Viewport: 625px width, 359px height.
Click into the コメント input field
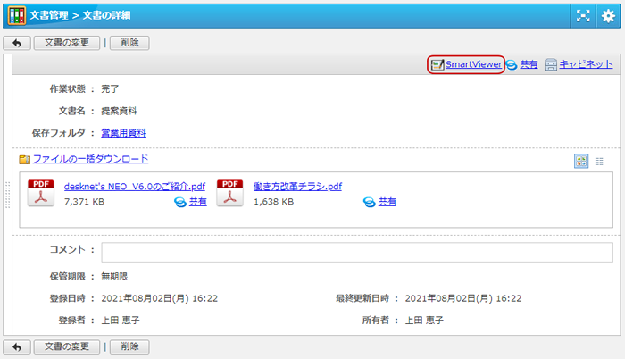click(357, 251)
